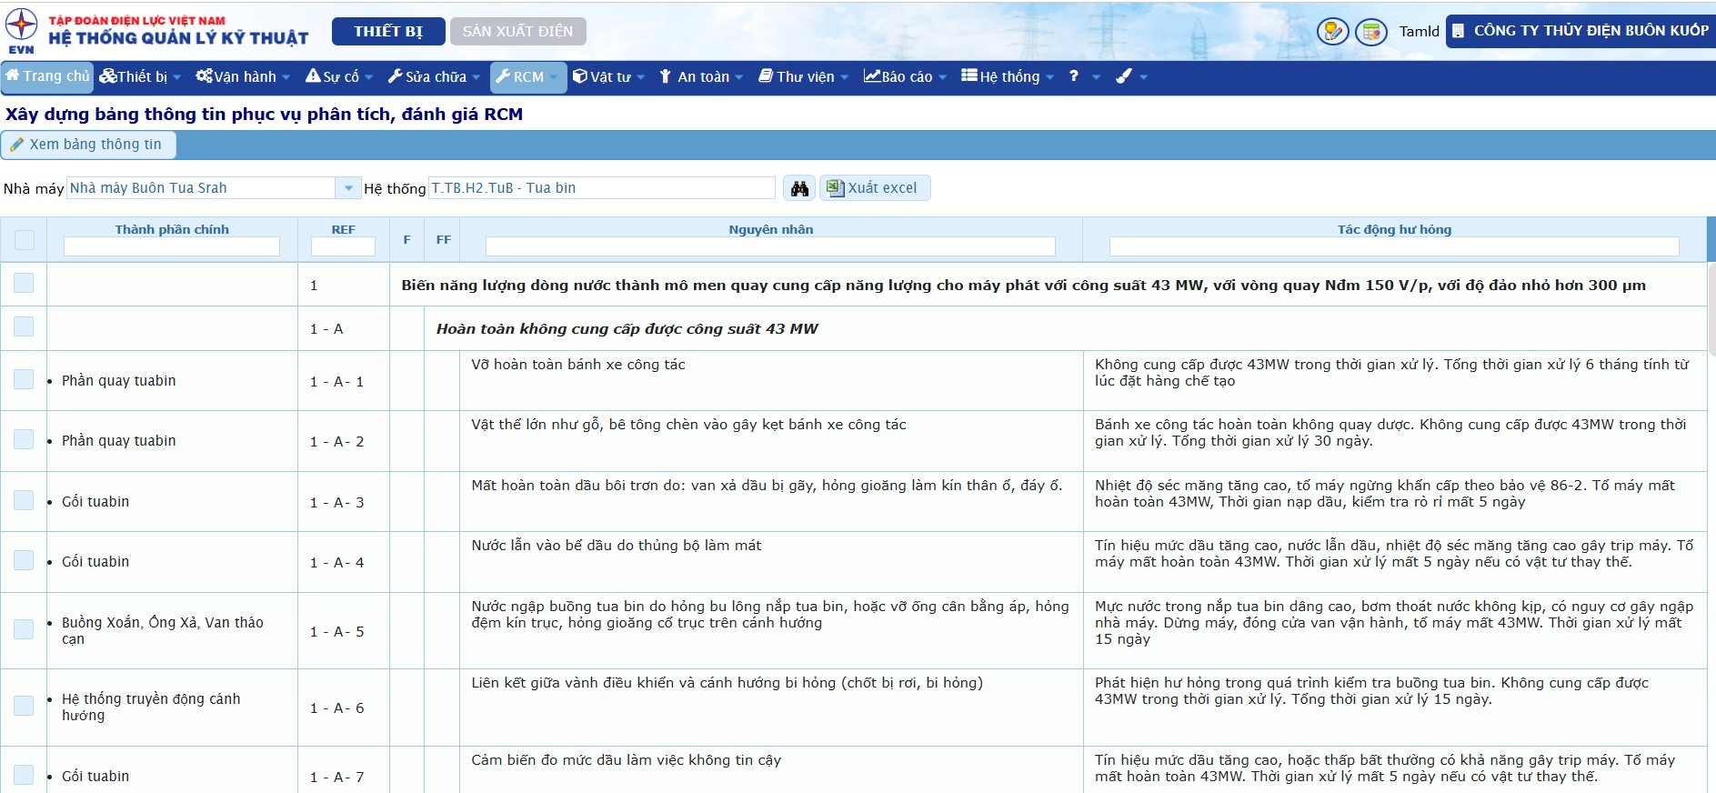Check the row 1 - A - 1 checkbox

[24, 380]
